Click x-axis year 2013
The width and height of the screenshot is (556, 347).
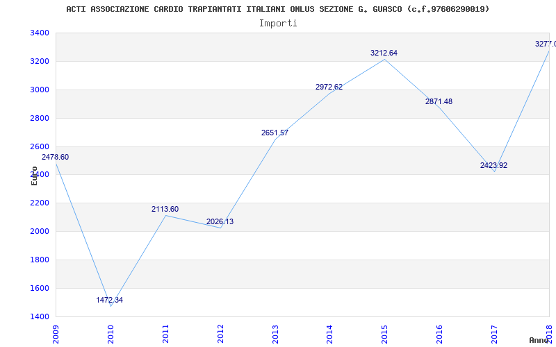275,335
